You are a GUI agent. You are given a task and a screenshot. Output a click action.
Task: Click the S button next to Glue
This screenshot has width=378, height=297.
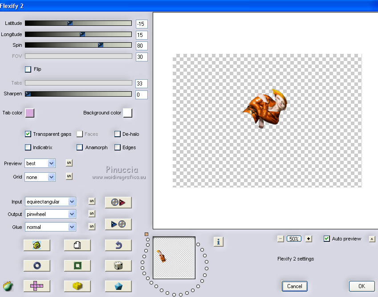click(x=92, y=226)
